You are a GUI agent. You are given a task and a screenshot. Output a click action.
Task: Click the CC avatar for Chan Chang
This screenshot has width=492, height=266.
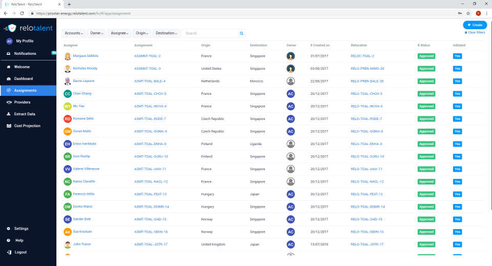point(68,94)
